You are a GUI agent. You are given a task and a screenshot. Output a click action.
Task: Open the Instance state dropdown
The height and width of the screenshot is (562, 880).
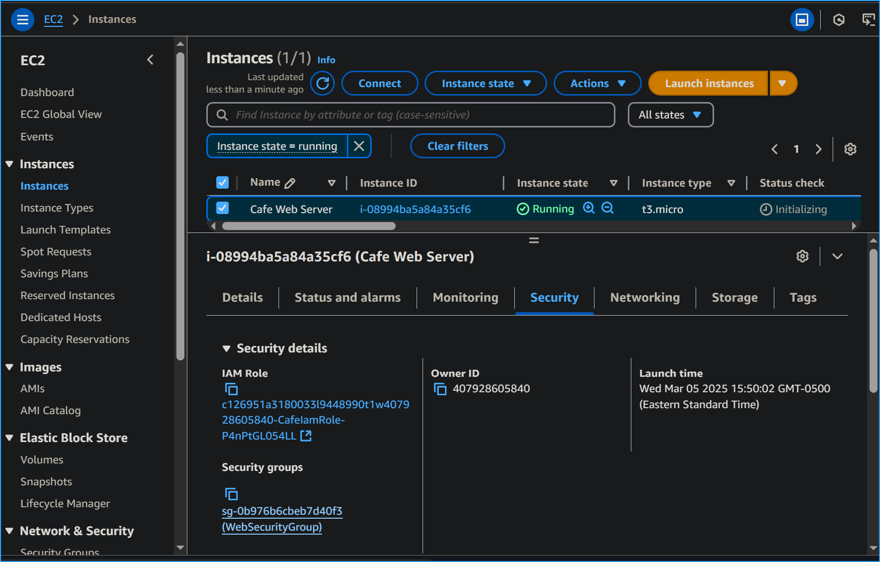(485, 83)
